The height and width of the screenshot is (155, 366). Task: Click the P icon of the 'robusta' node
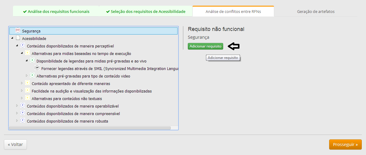pyautogui.click(x=22, y=120)
